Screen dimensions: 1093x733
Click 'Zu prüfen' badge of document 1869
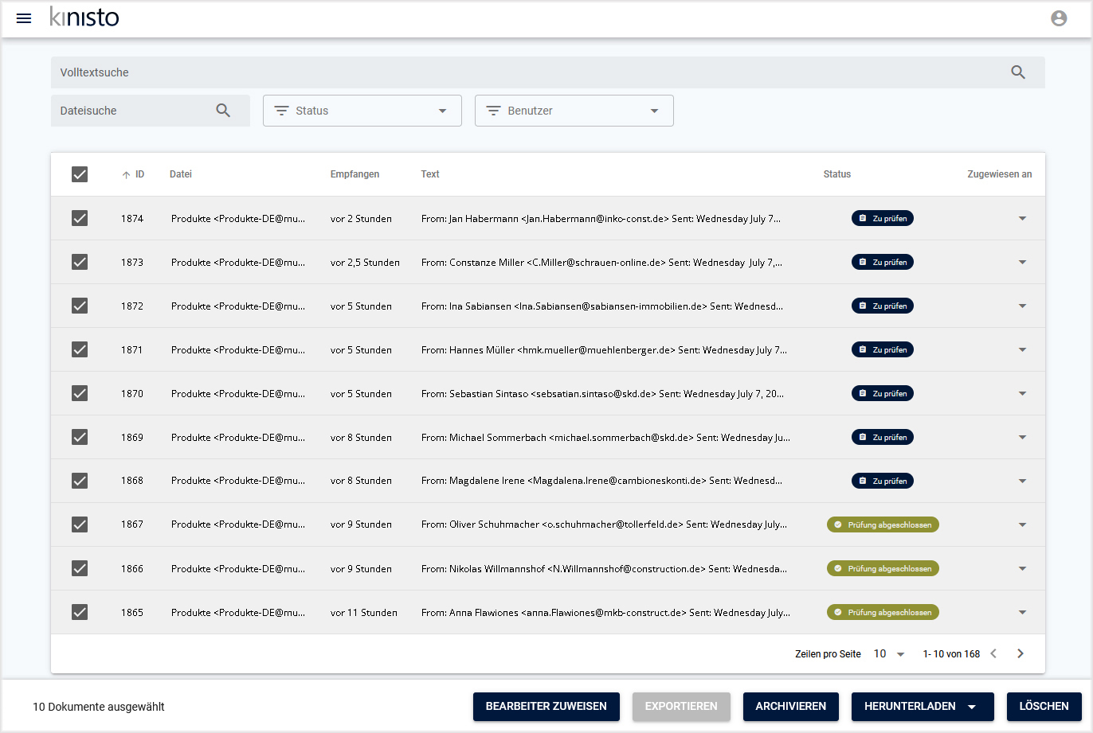883,437
